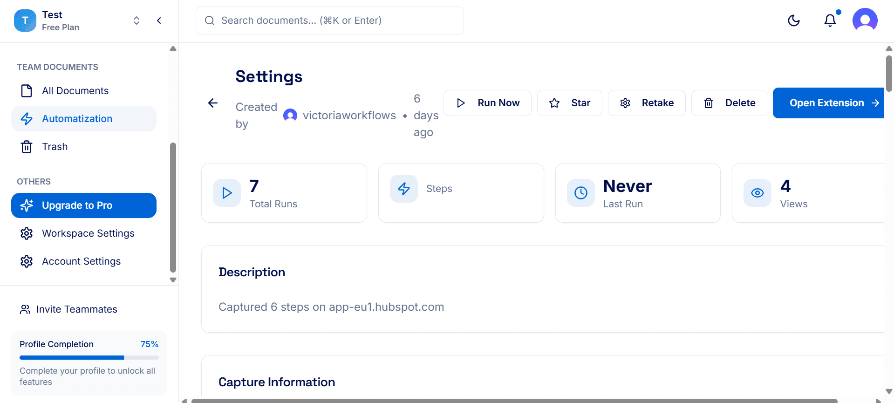Click the Free Plan label
The width and height of the screenshot is (894, 403).
pos(61,27)
